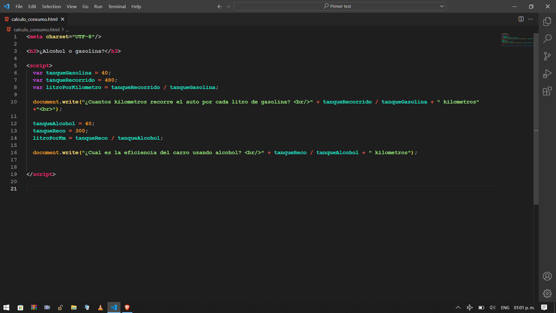The image size is (556, 313).
Task: Open the Explorer view in the activity bar
Action: click(547, 21)
